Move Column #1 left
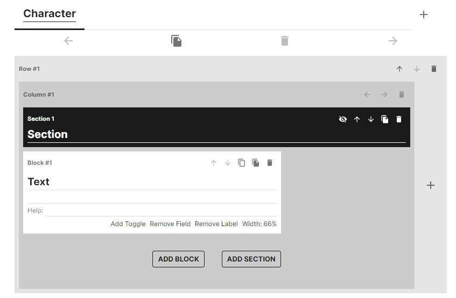The width and height of the screenshot is (456, 298). point(367,95)
